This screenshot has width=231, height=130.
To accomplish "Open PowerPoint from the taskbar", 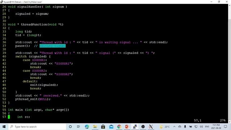I will pos(127,127).
